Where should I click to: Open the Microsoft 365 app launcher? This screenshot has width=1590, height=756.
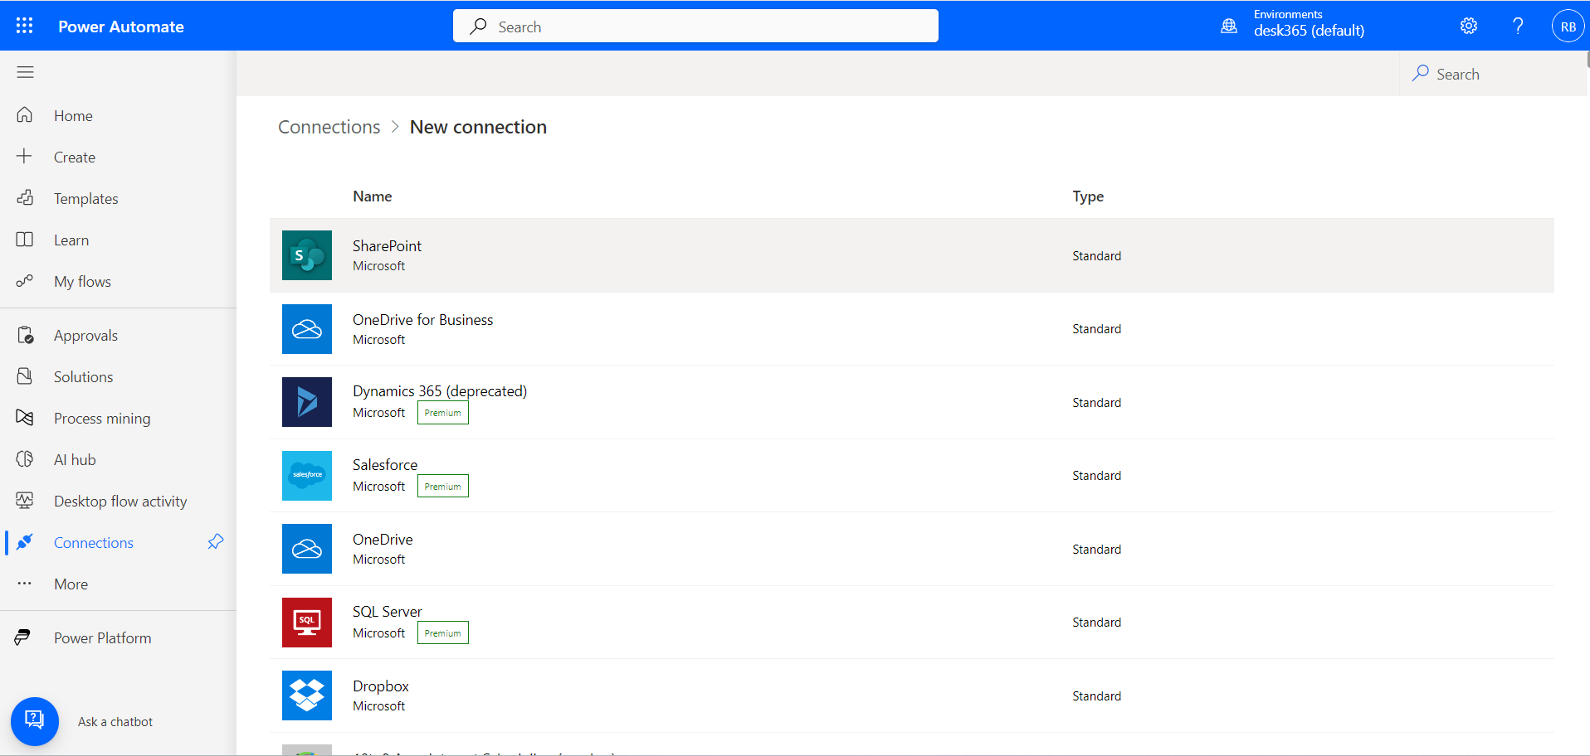tap(24, 26)
